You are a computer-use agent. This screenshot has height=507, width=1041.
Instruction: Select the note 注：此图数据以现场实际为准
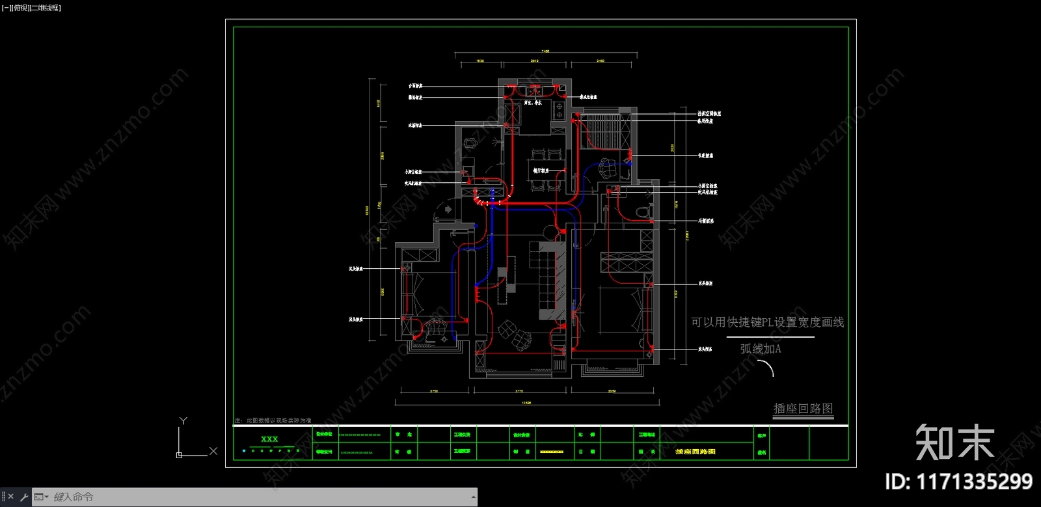273,420
